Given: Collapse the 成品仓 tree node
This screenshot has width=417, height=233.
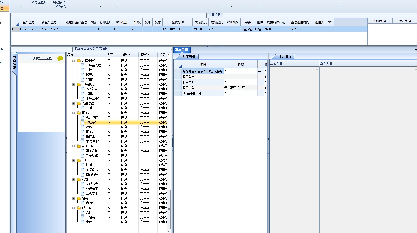Looking at the screenshot, I should click(74, 208).
